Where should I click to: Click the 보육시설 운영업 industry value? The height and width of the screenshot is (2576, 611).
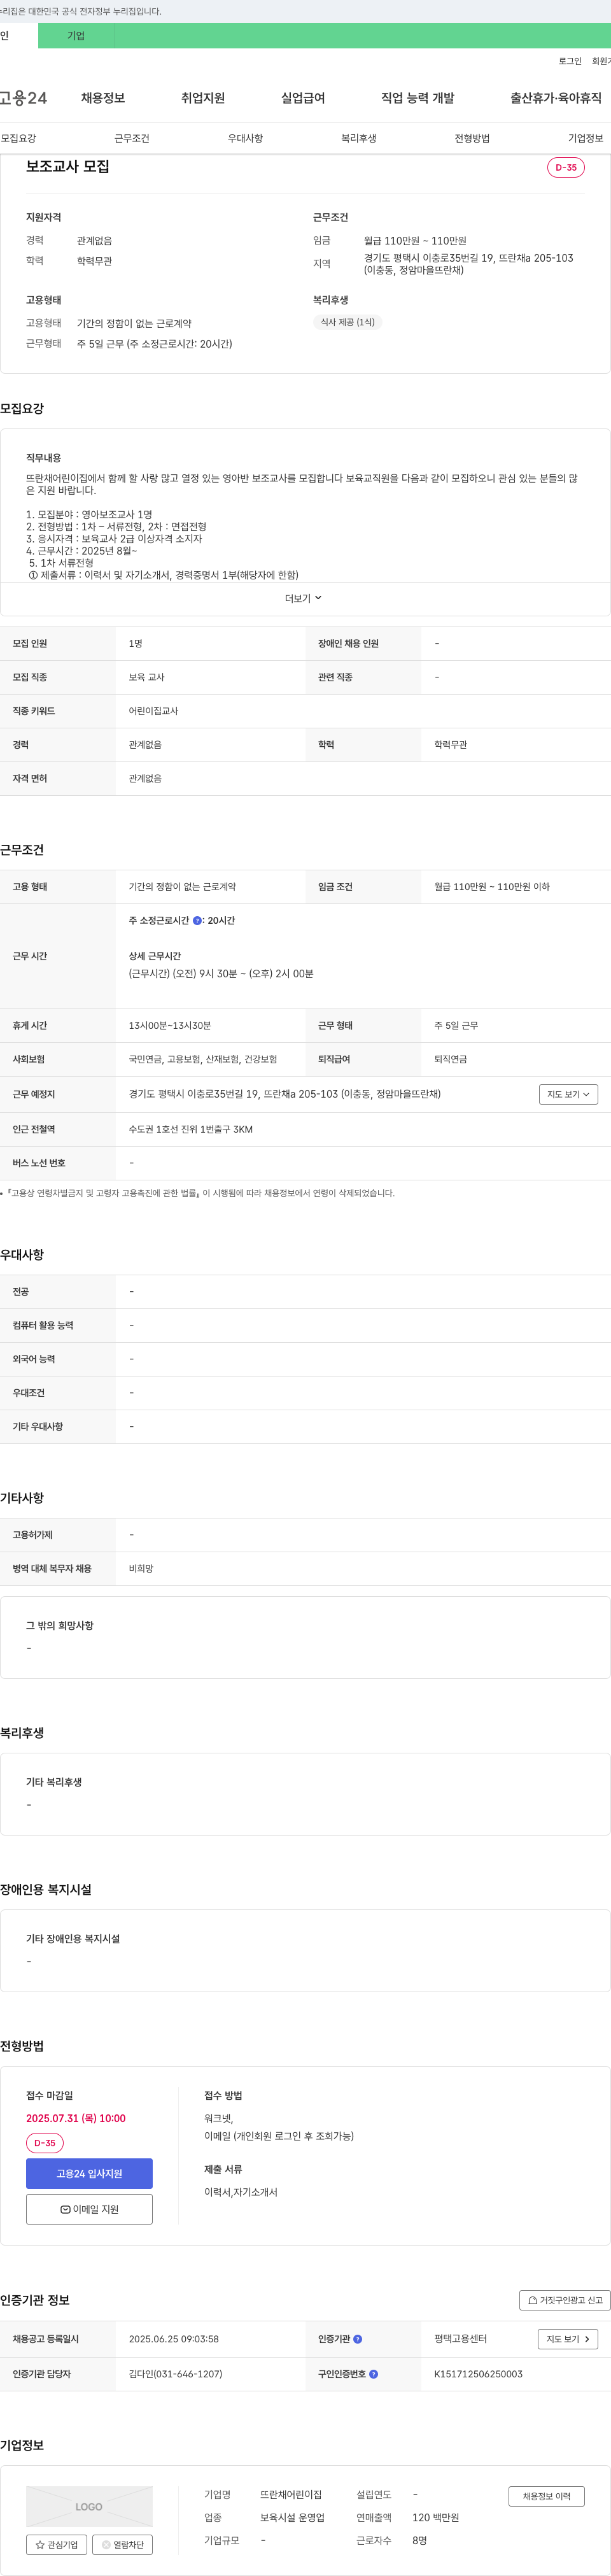point(292,2517)
